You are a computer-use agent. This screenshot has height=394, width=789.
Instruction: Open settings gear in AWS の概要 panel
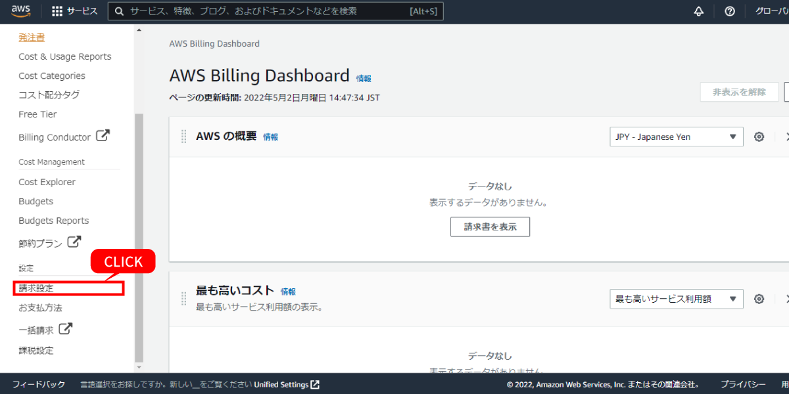click(x=759, y=137)
